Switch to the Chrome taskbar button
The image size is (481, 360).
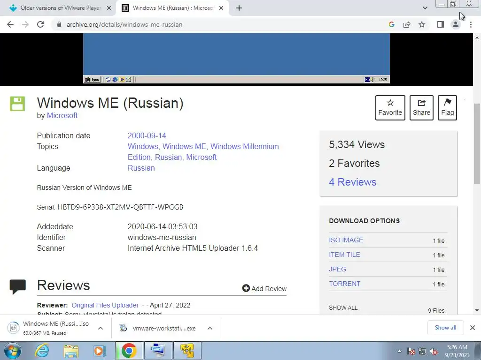click(x=129, y=351)
